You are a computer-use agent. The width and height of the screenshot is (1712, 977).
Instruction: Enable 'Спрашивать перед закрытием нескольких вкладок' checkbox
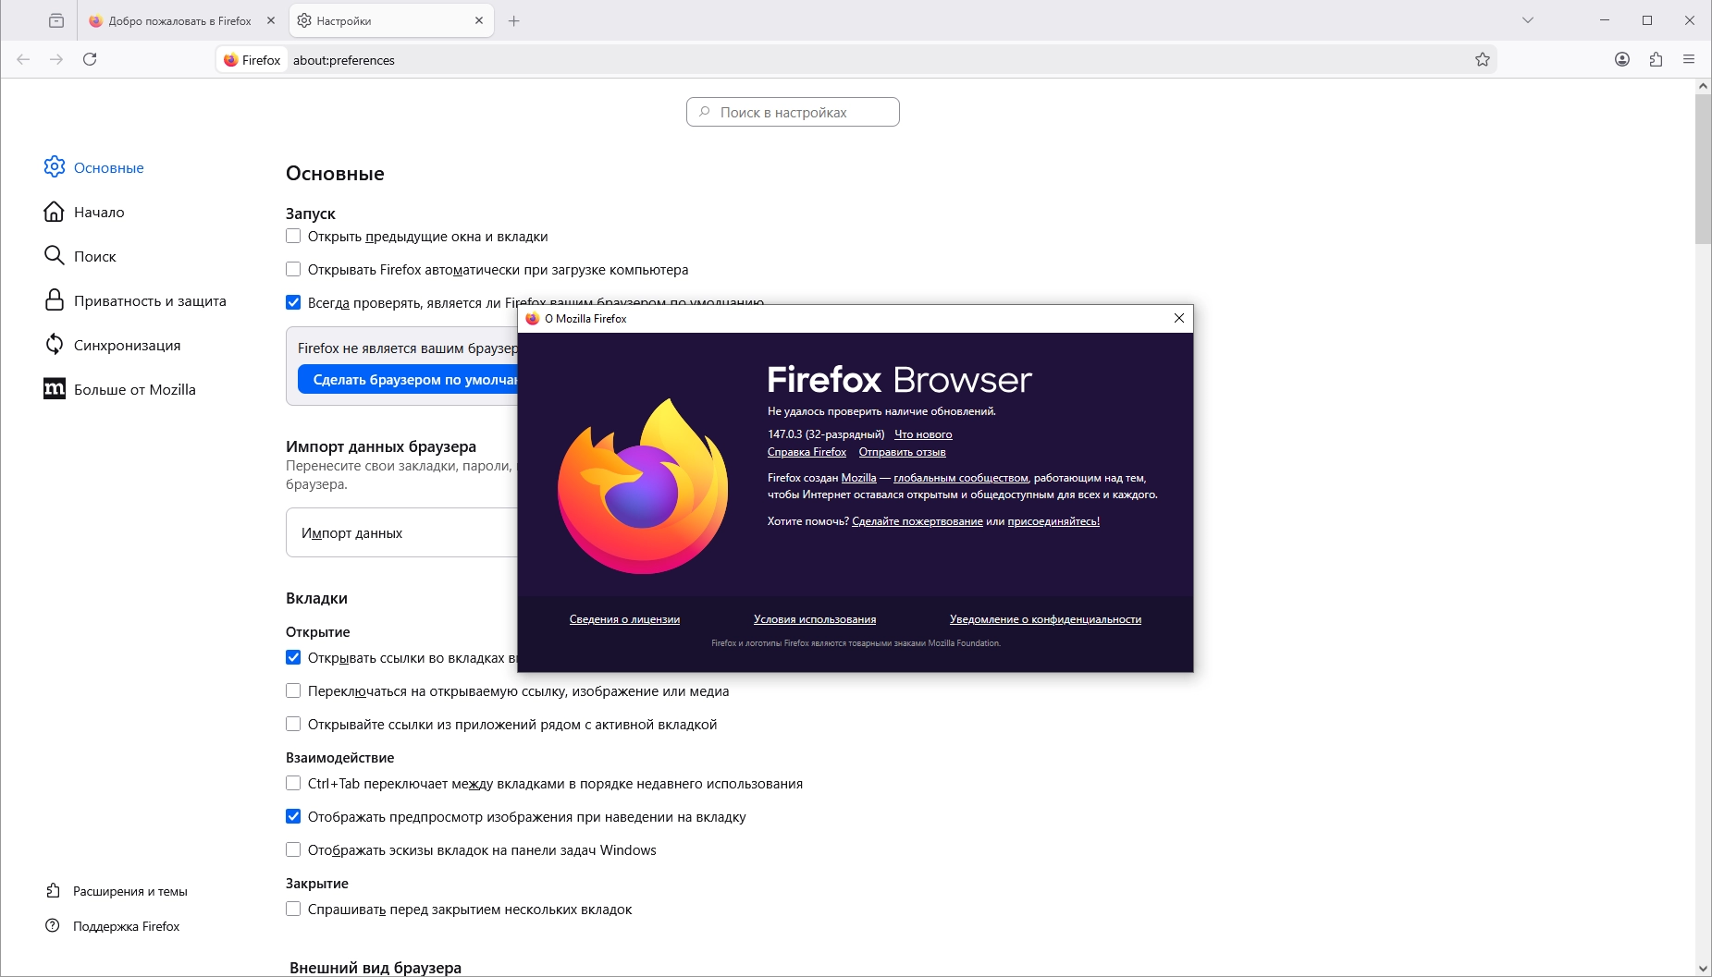(x=293, y=909)
